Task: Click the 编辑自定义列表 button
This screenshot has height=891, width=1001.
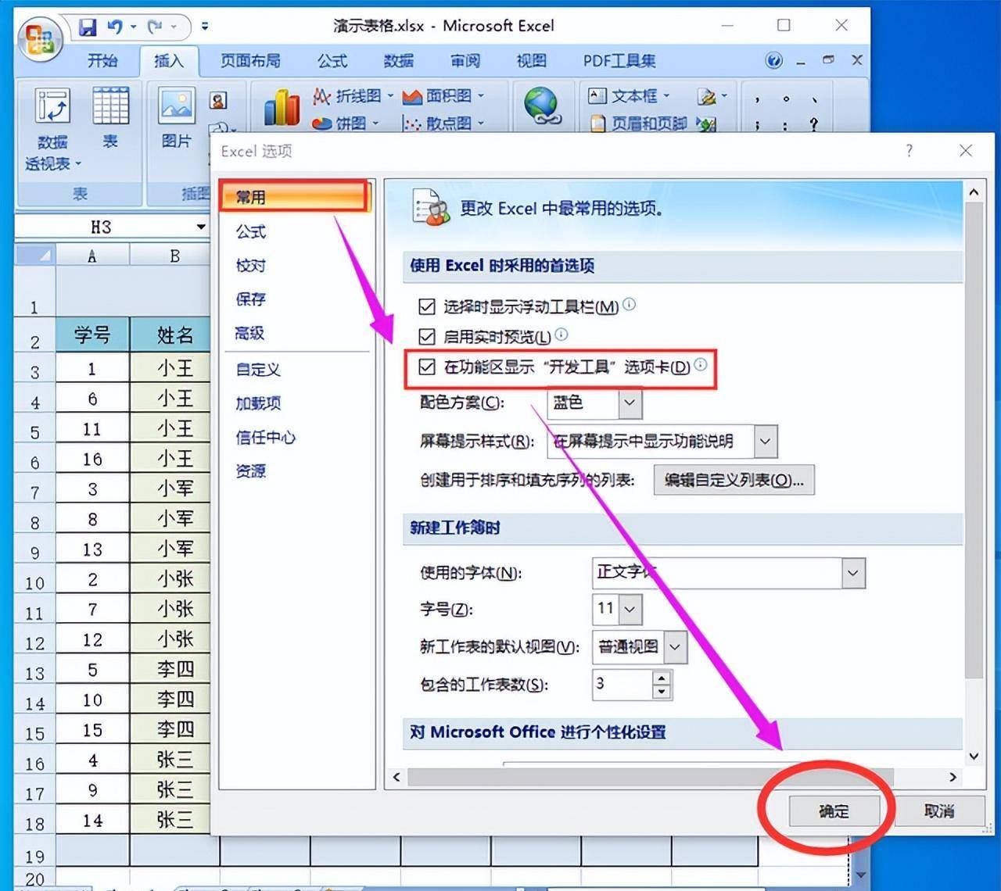Action: tap(734, 480)
